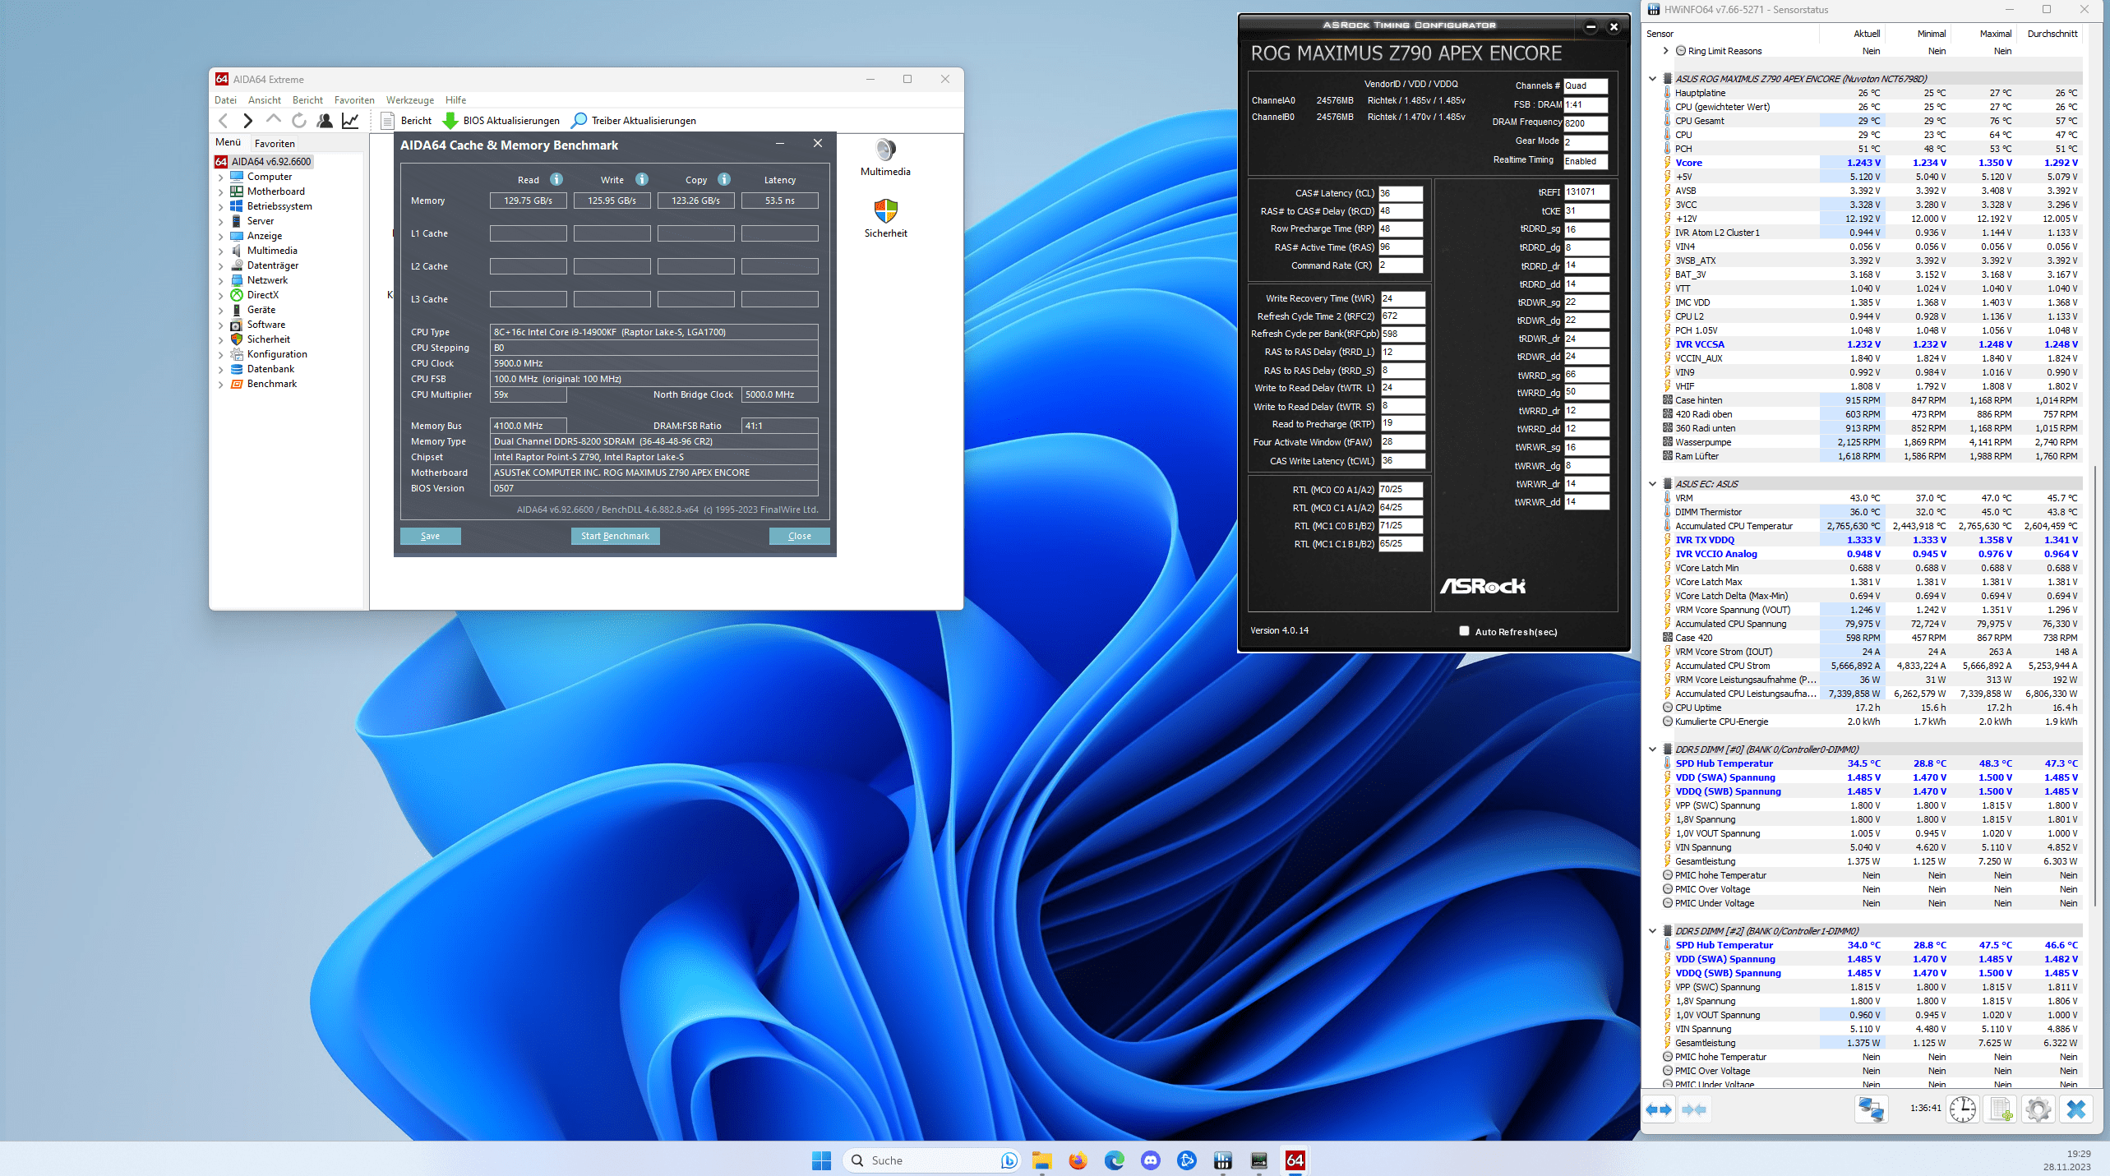Open File Explorer from taskbar
Viewport: 2110px width, 1176px height.
[x=1041, y=1160]
